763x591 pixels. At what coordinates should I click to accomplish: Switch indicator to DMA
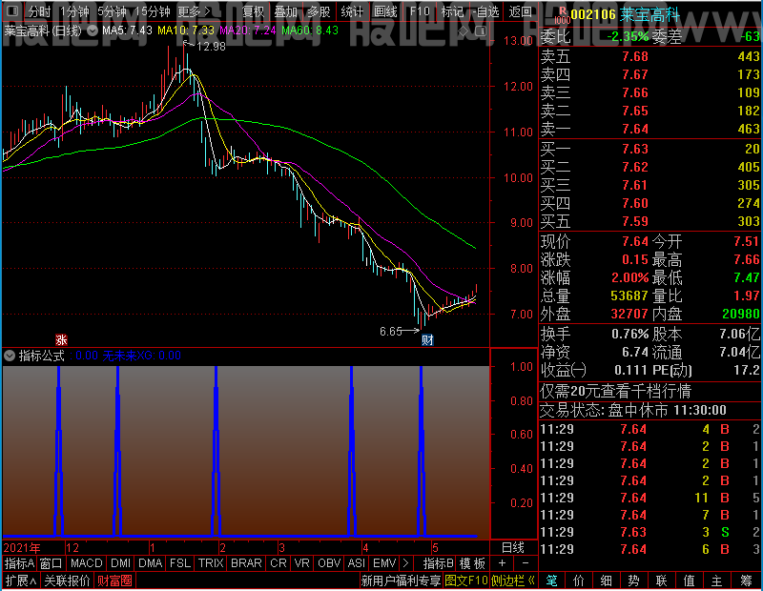[x=151, y=563]
